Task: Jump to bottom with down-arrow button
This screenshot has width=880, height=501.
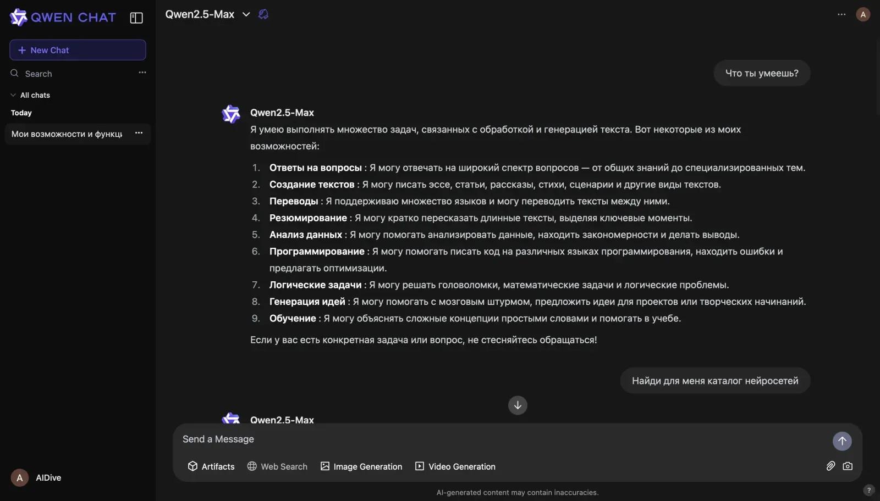Action: tap(518, 405)
